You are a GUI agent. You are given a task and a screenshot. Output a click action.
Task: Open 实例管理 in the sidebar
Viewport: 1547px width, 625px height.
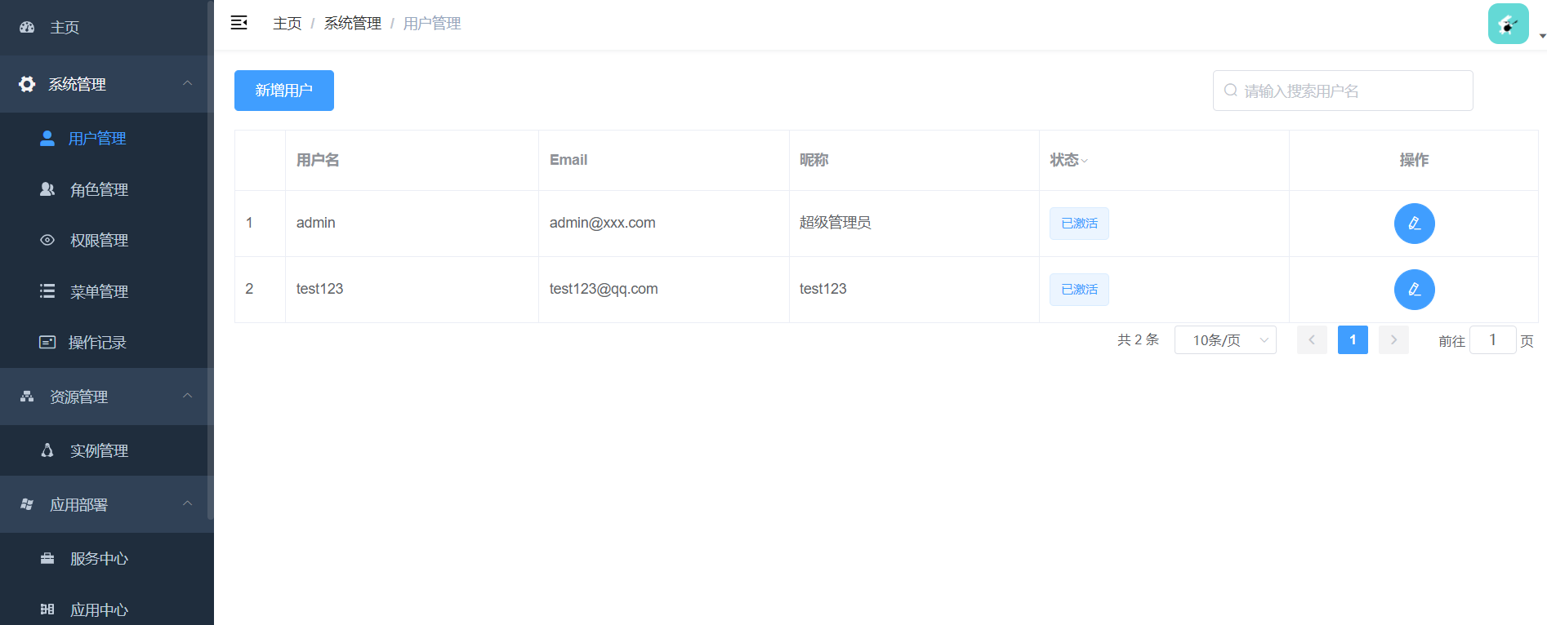[x=106, y=450]
